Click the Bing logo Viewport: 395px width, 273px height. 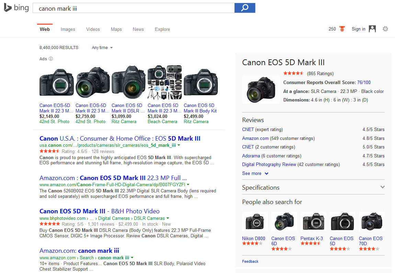[16, 8]
